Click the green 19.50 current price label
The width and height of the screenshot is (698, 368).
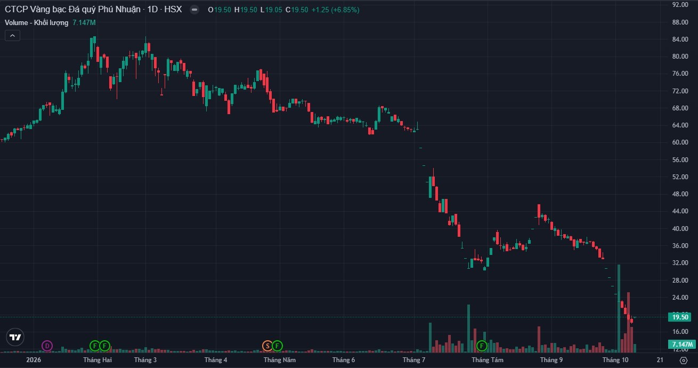(x=680, y=317)
